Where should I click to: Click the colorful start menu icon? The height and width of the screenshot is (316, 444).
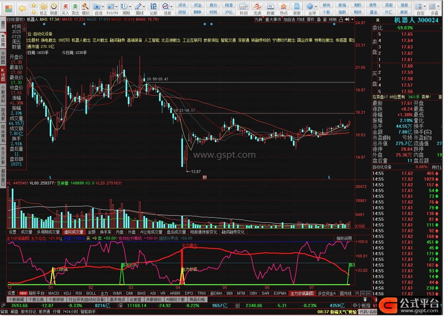coord(9,9)
